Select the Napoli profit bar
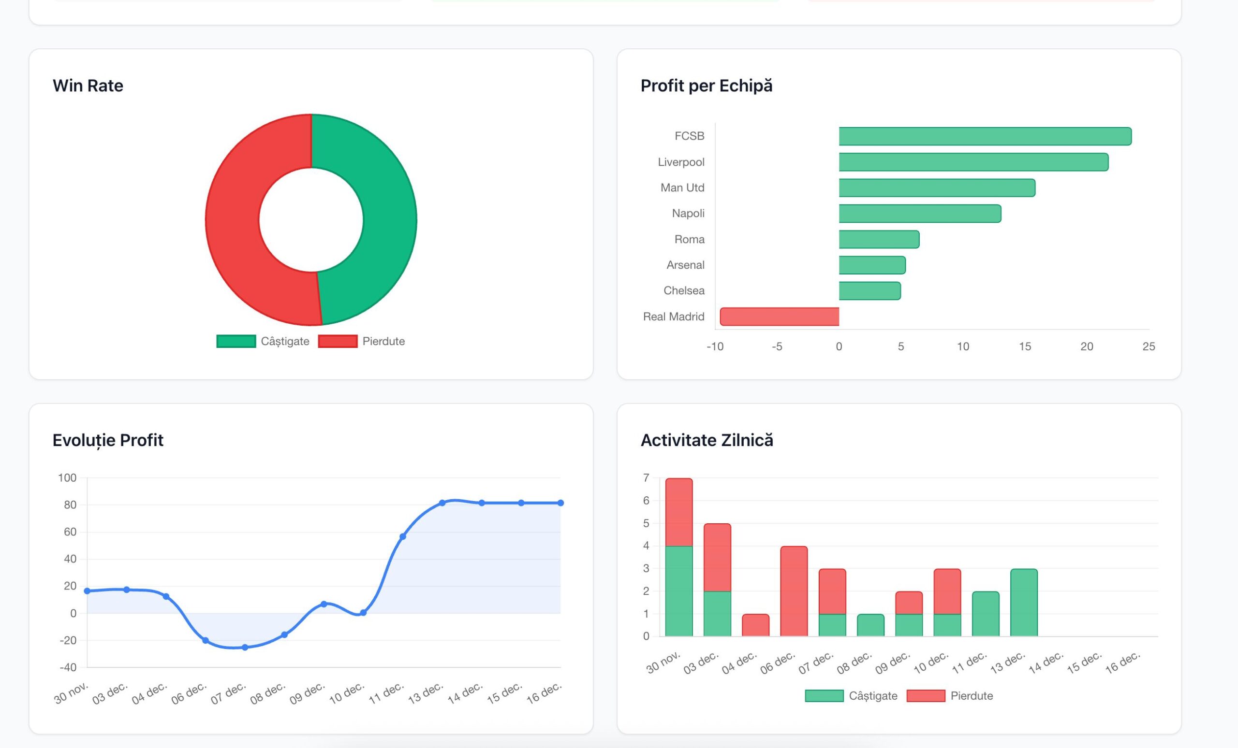The width and height of the screenshot is (1238, 748). tap(920, 214)
